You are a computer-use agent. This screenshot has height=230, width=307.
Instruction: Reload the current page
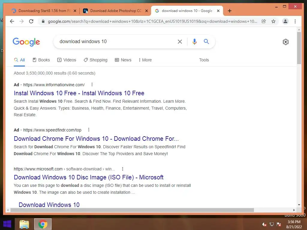[31, 21]
